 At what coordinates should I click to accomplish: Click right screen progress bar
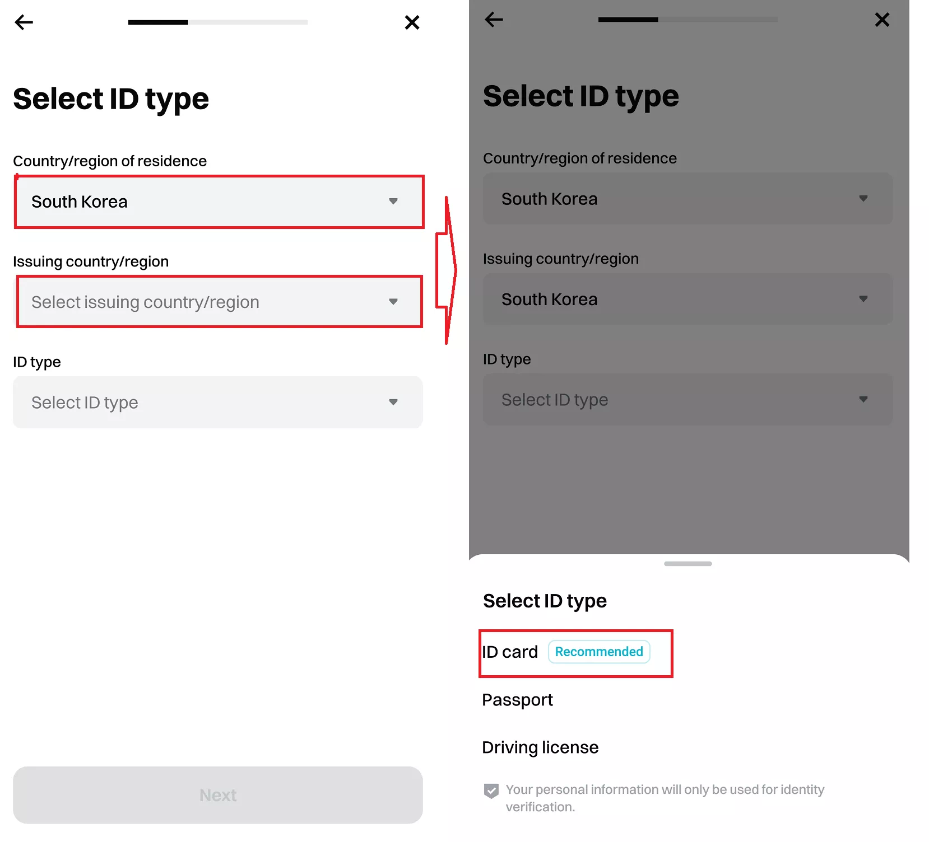[688, 20]
